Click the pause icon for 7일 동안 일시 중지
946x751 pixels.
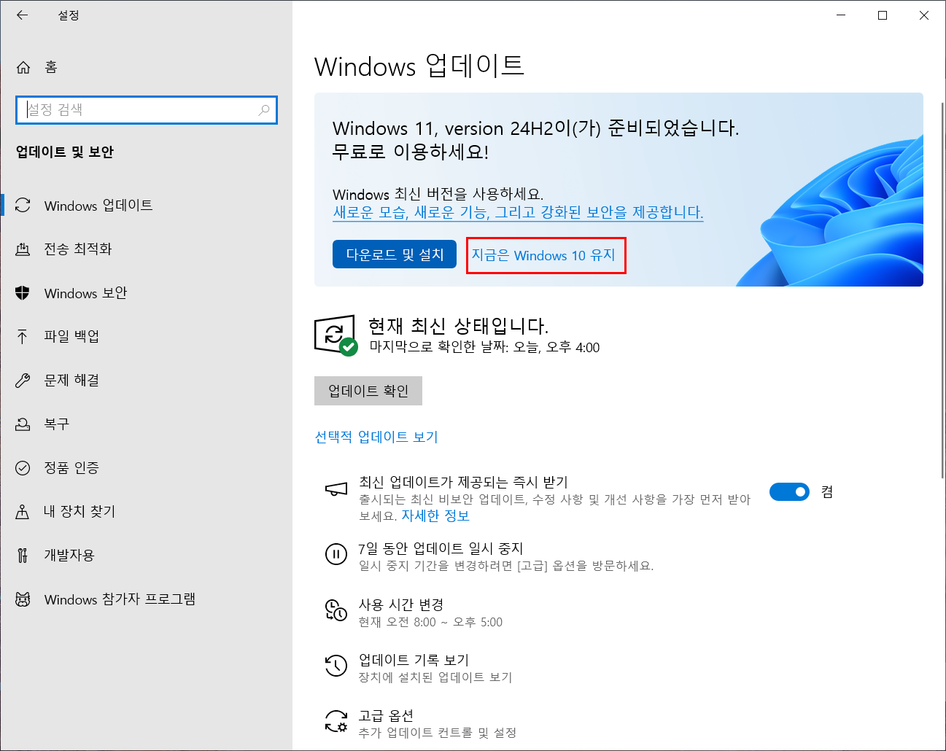pyautogui.click(x=336, y=554)
